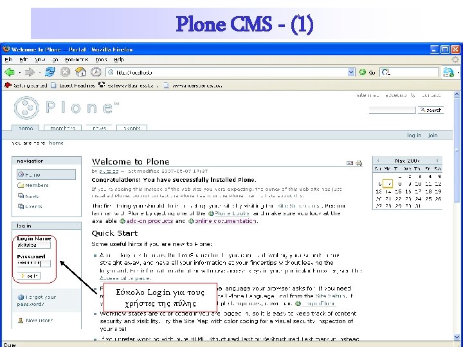463x347 pixels.
Task: Click the New user link
Action: point(35,320)
